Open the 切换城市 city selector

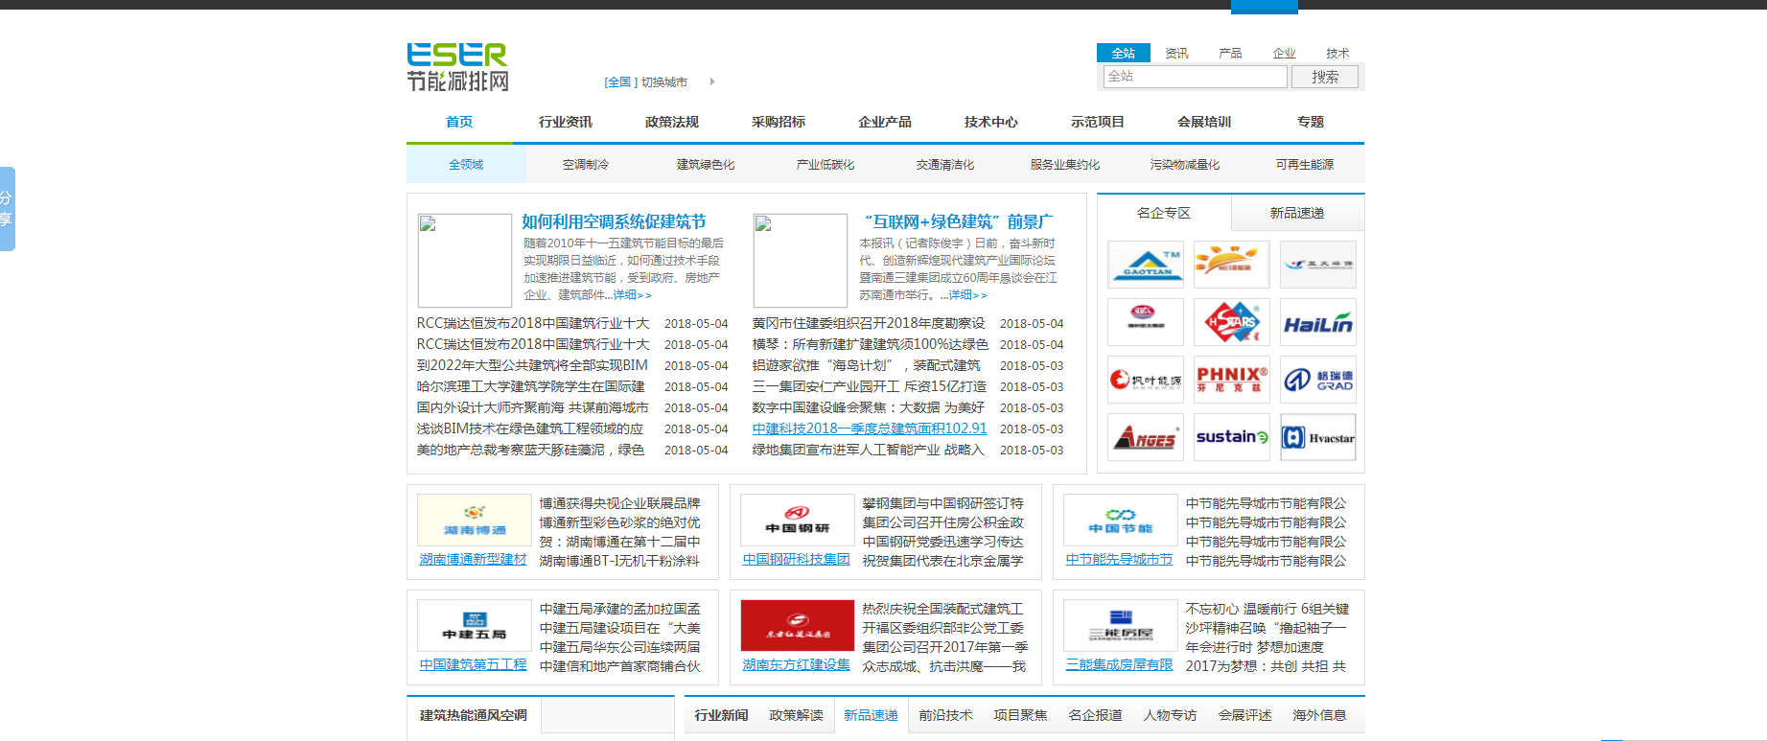(x=663, y=82)
